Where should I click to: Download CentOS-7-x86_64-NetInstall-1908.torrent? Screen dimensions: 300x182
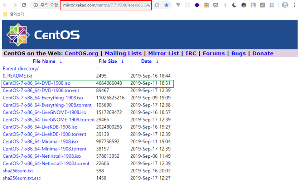[46, 163]
